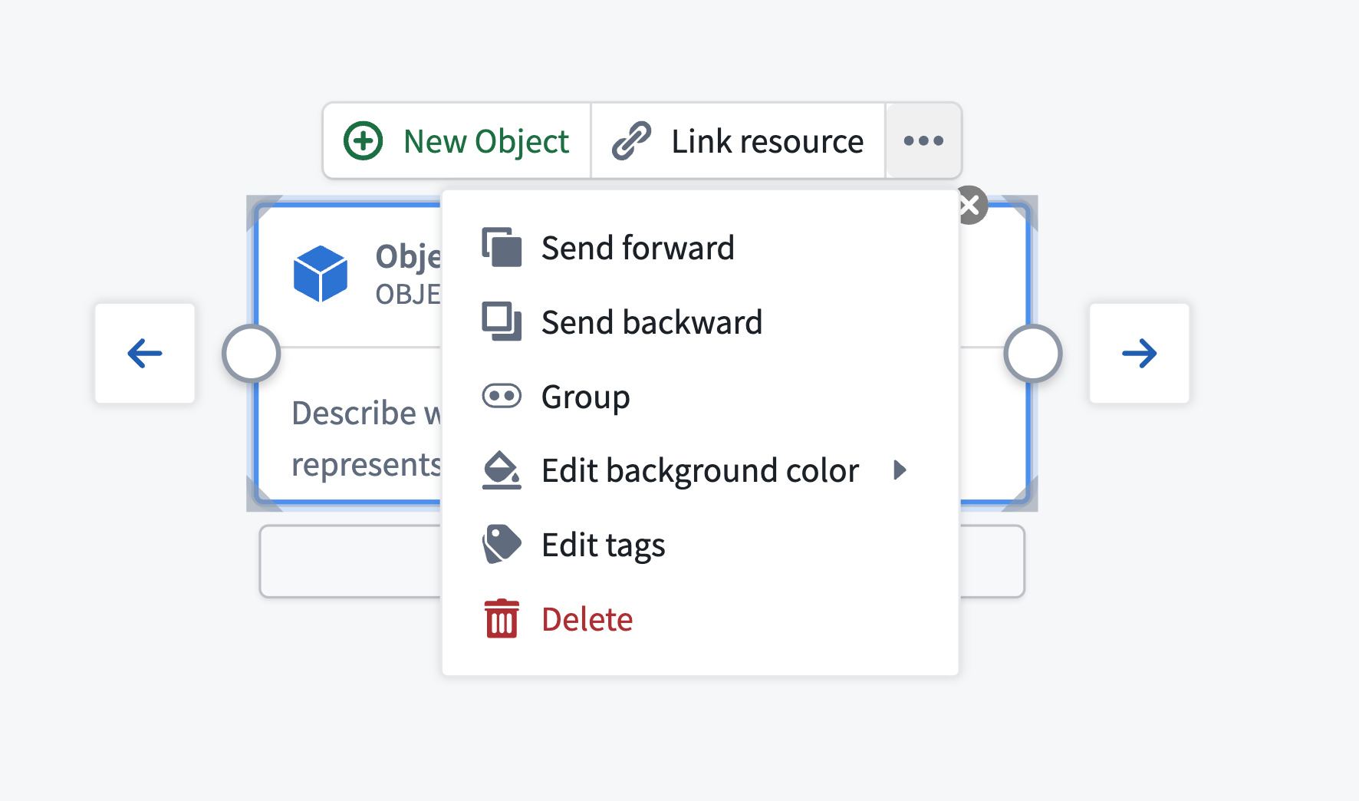The width and height of the screenshot is (1359, 801).
Task: Click the right circular connector handle
Action: pyautogui.click(x=1033, y=354)
